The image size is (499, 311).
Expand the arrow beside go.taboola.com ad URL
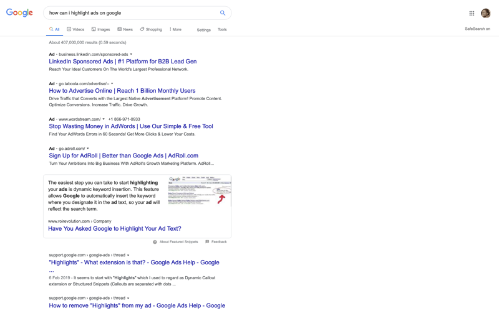[112, 83]
